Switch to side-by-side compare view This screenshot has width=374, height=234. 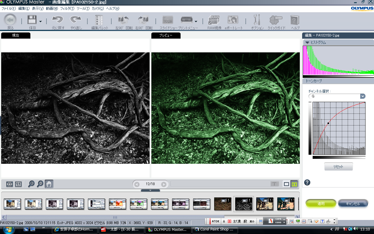point(294,184)
